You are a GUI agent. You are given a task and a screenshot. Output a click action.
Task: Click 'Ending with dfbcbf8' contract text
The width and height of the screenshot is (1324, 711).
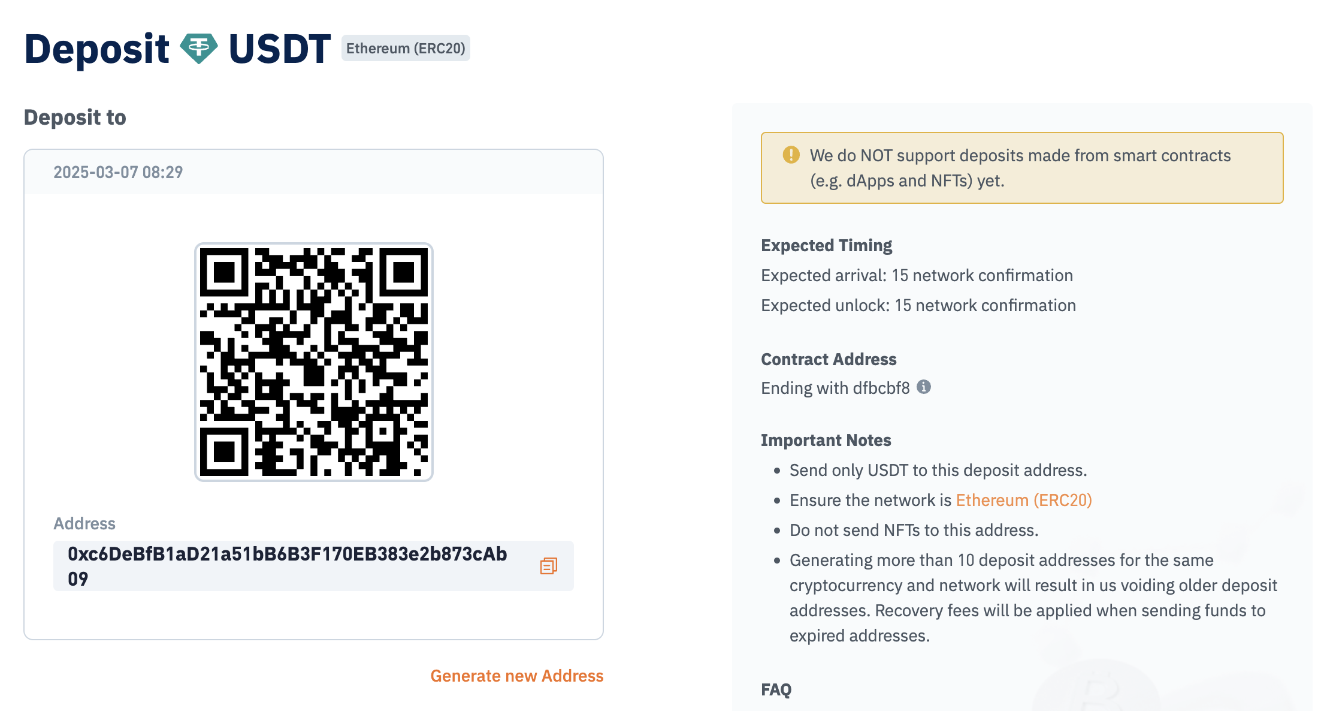(835, 388)
